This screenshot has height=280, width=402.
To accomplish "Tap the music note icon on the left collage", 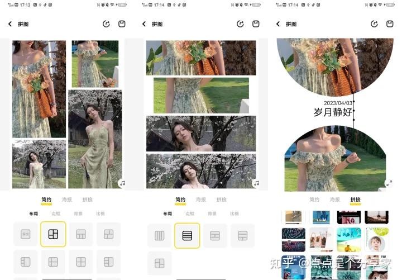I will 122,183.
